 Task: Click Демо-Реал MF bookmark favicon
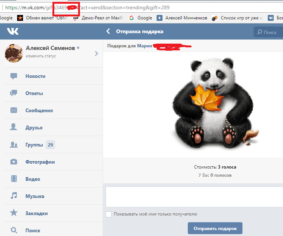[x=76, y=18]
